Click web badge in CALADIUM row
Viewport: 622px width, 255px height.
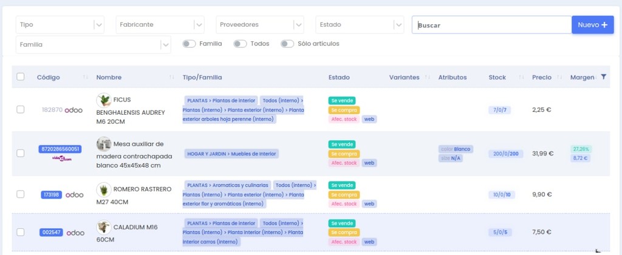tap(369, 242)
